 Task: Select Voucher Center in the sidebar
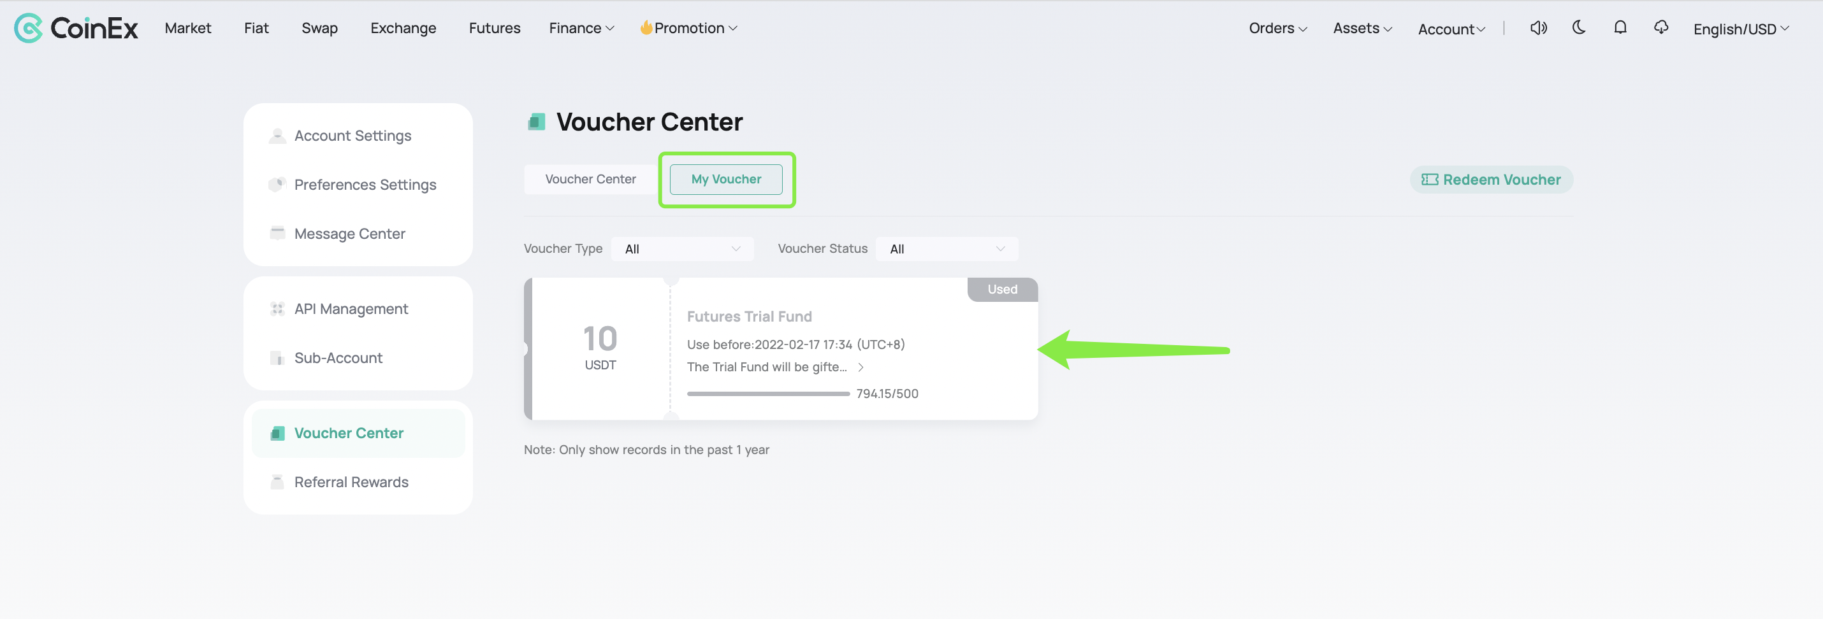tap(358, 433)
